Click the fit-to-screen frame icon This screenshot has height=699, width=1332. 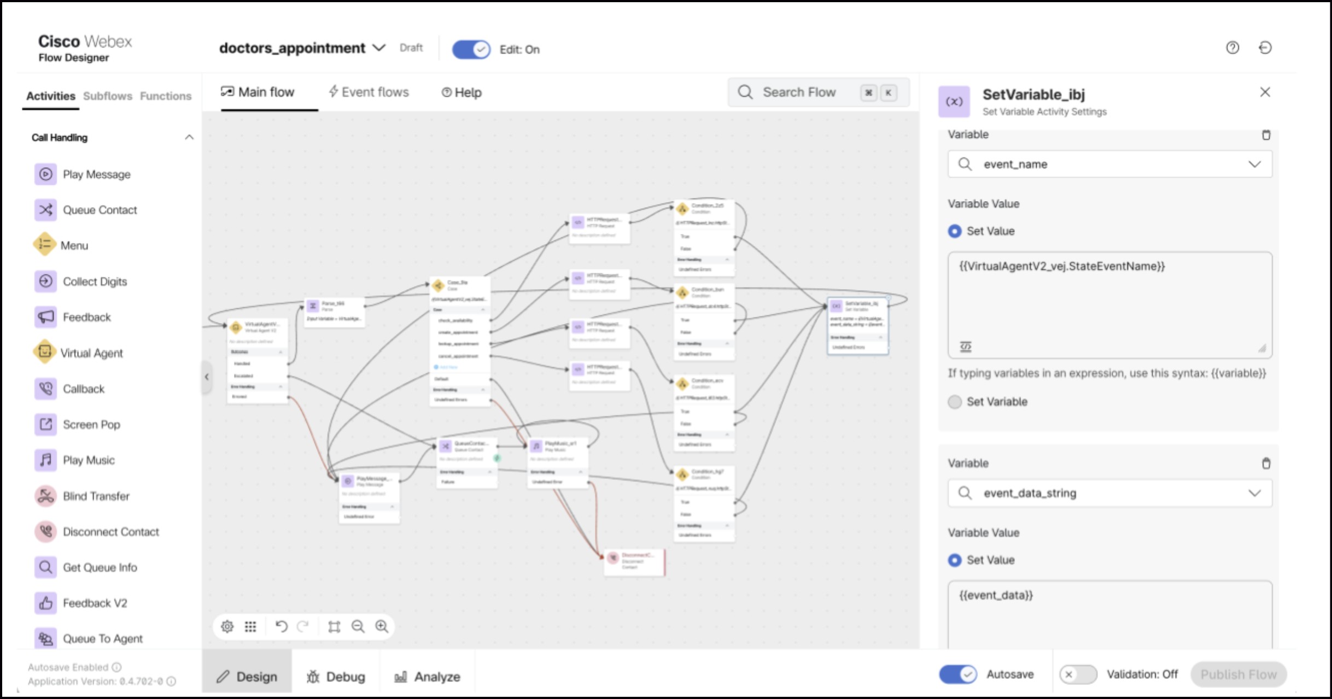(x=334, y=626)
